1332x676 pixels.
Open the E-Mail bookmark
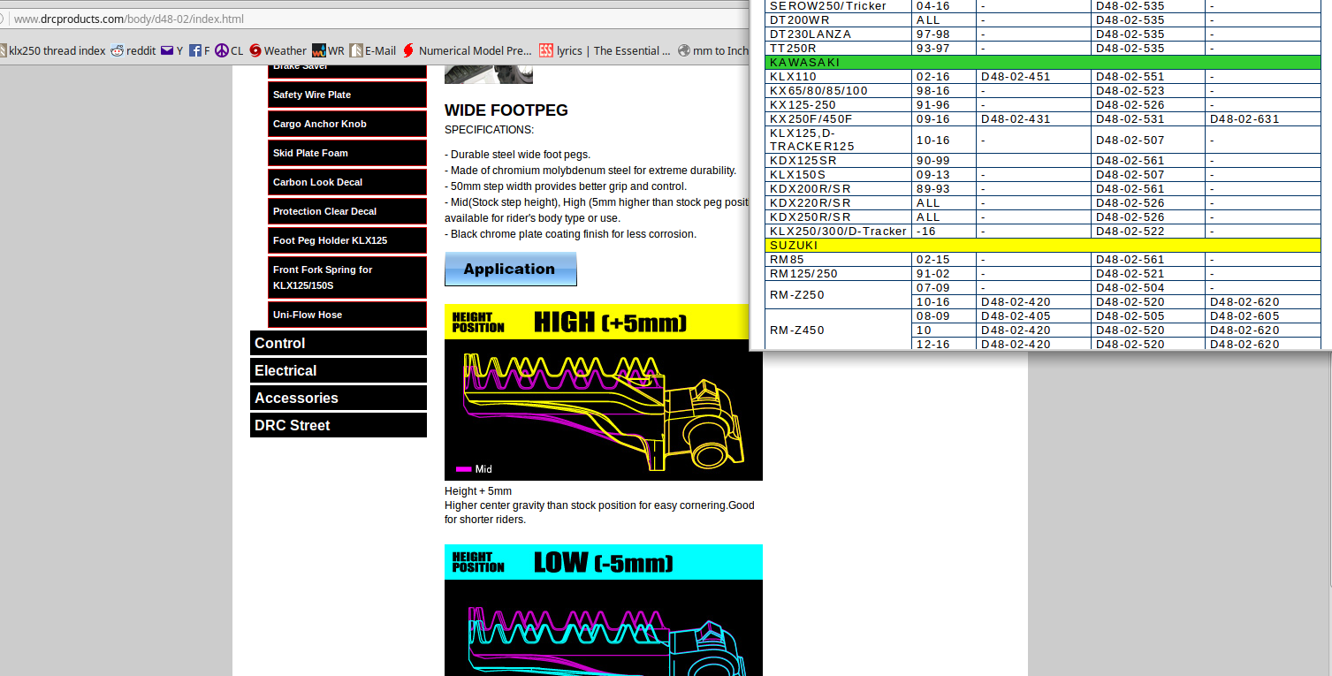click(x=373, y=50)
